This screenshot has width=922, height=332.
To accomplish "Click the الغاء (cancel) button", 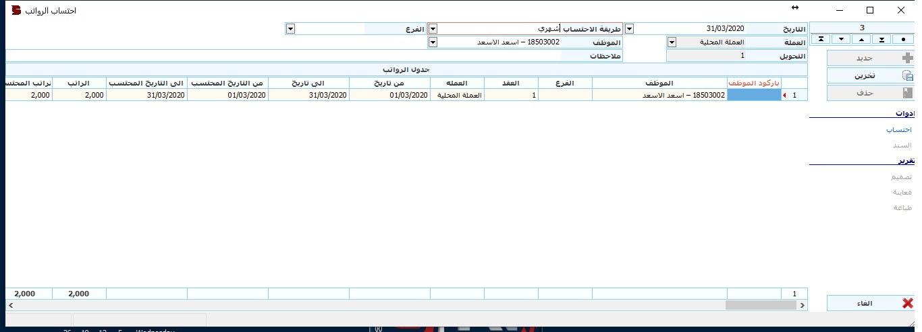I will pos(871,303).
